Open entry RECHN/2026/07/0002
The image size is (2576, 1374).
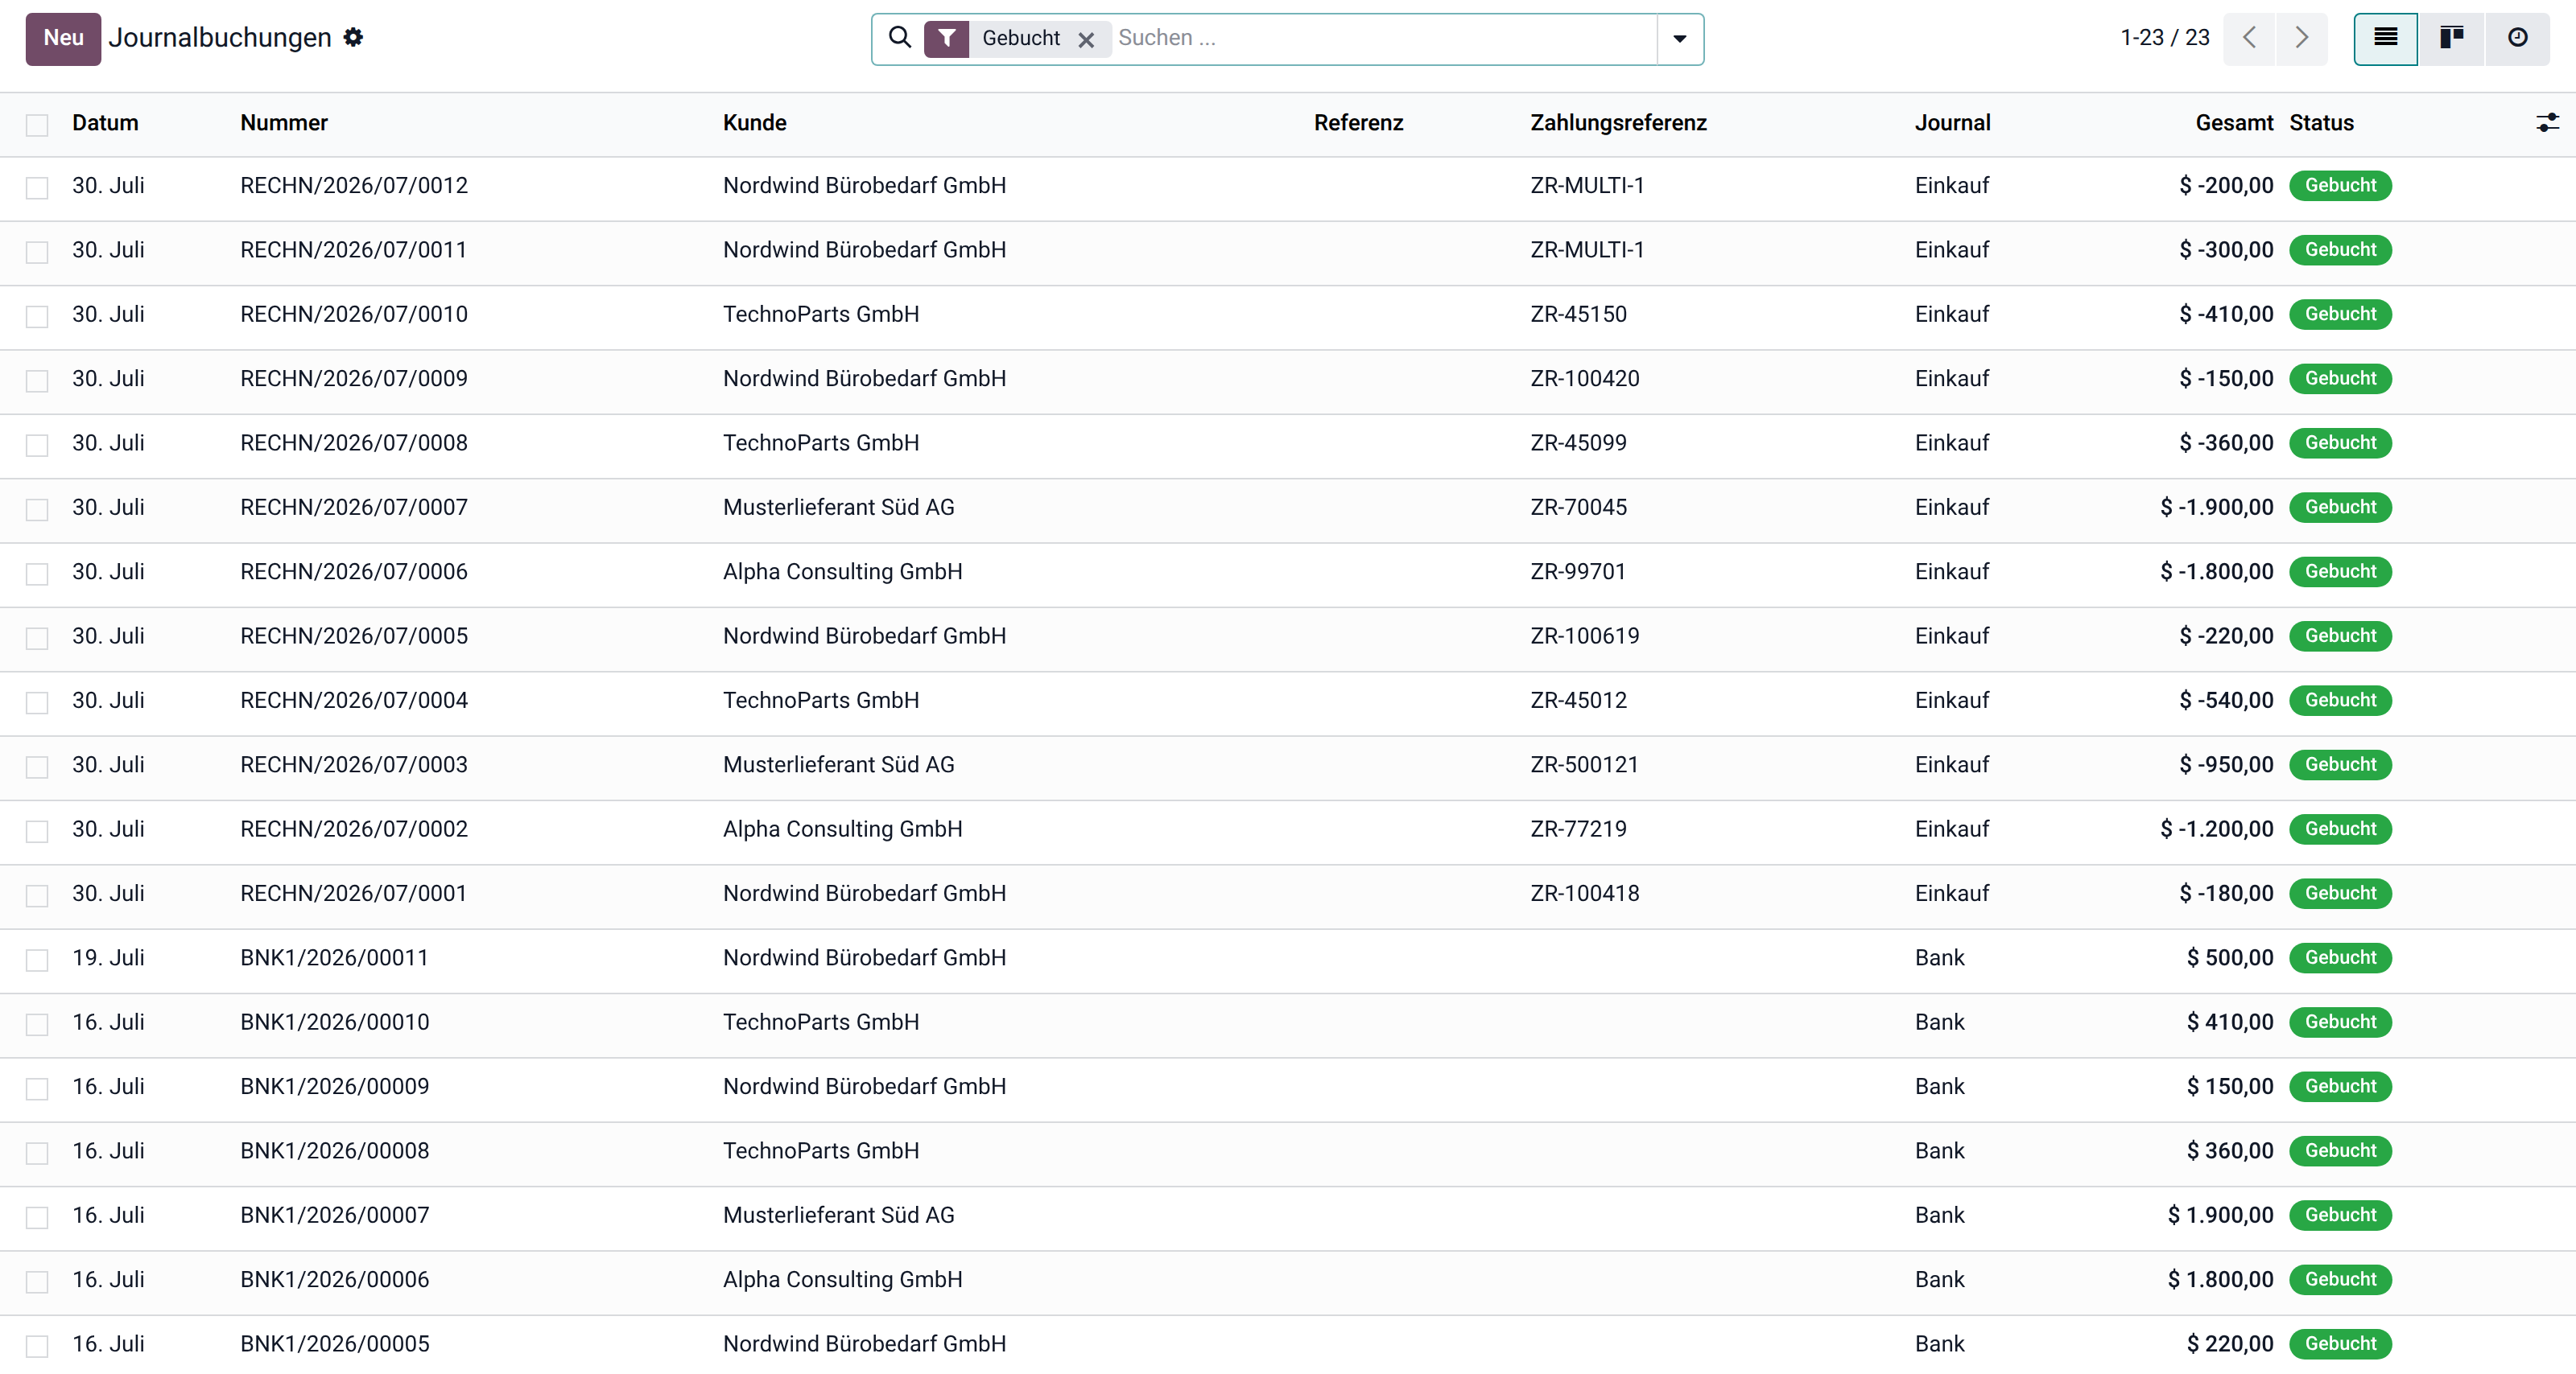(354, 829)
